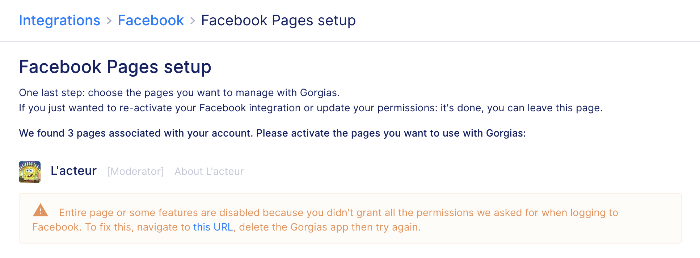The width and height of the screenshot is (700, 258).
Task: Click 'To fix this, navigate to' warning text
Action: point(138,227)
